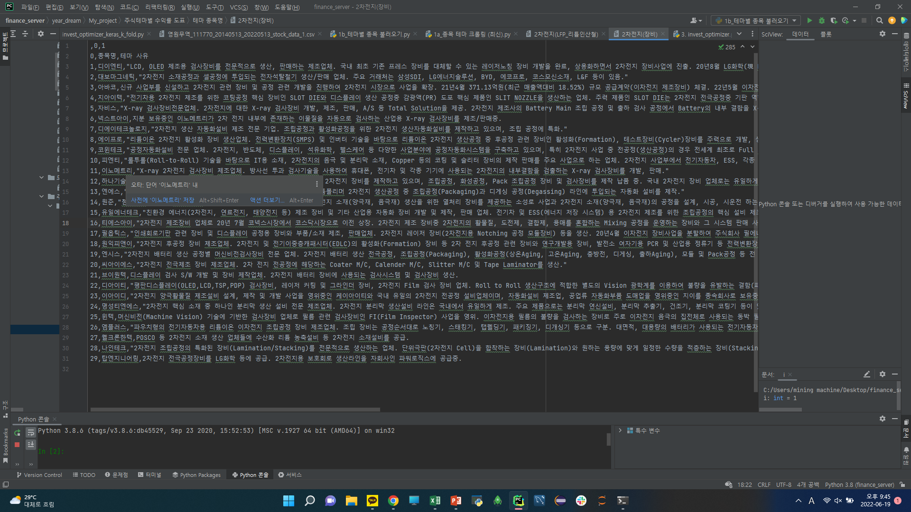The height and width of the screenshot is (512, 911).
Task: Click '사전에 이노메트리 저장' quick fix link
Action: point(162,201)
